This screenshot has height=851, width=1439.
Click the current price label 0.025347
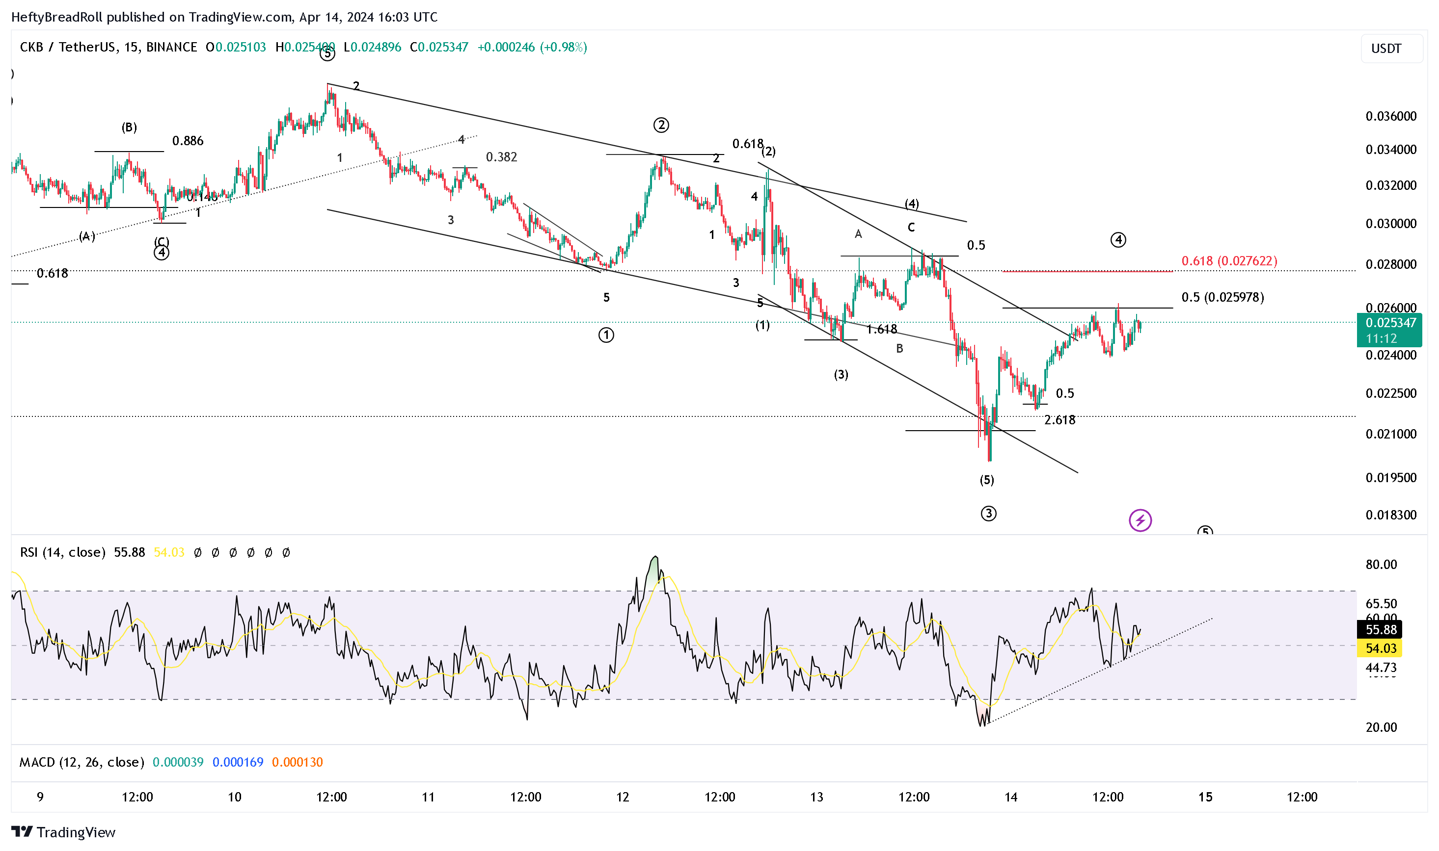[x=1389, y=323]
